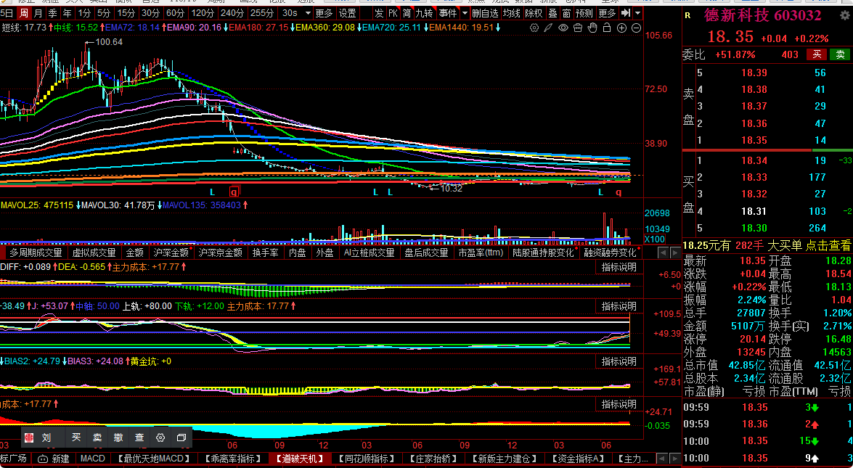The height and width of the screenshot is (468, 853).
Task: Open the 陆股通持股变化 tab
Action: [x=543, y=253]
